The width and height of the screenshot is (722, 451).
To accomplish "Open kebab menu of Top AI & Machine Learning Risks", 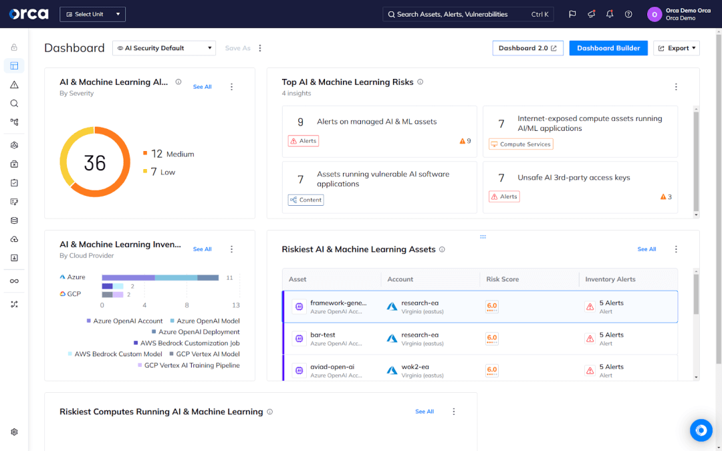I will [x=676, y=87].
